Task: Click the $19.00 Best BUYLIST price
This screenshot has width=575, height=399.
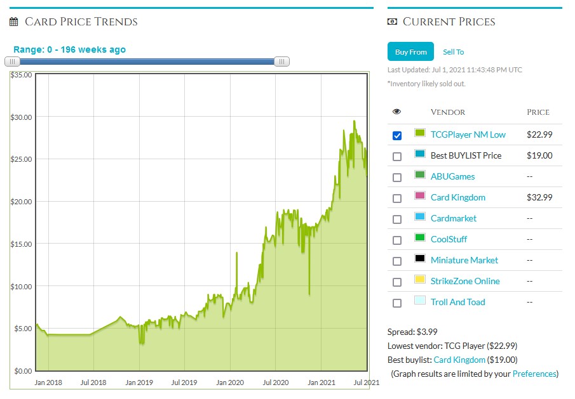Action: [539, 155]
